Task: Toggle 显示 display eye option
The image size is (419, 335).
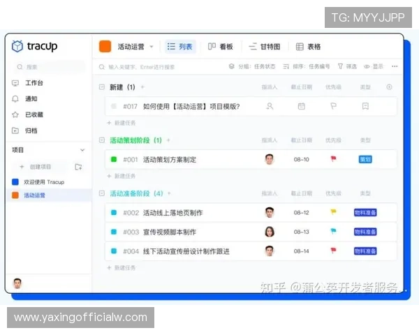Action: (374, 66)
